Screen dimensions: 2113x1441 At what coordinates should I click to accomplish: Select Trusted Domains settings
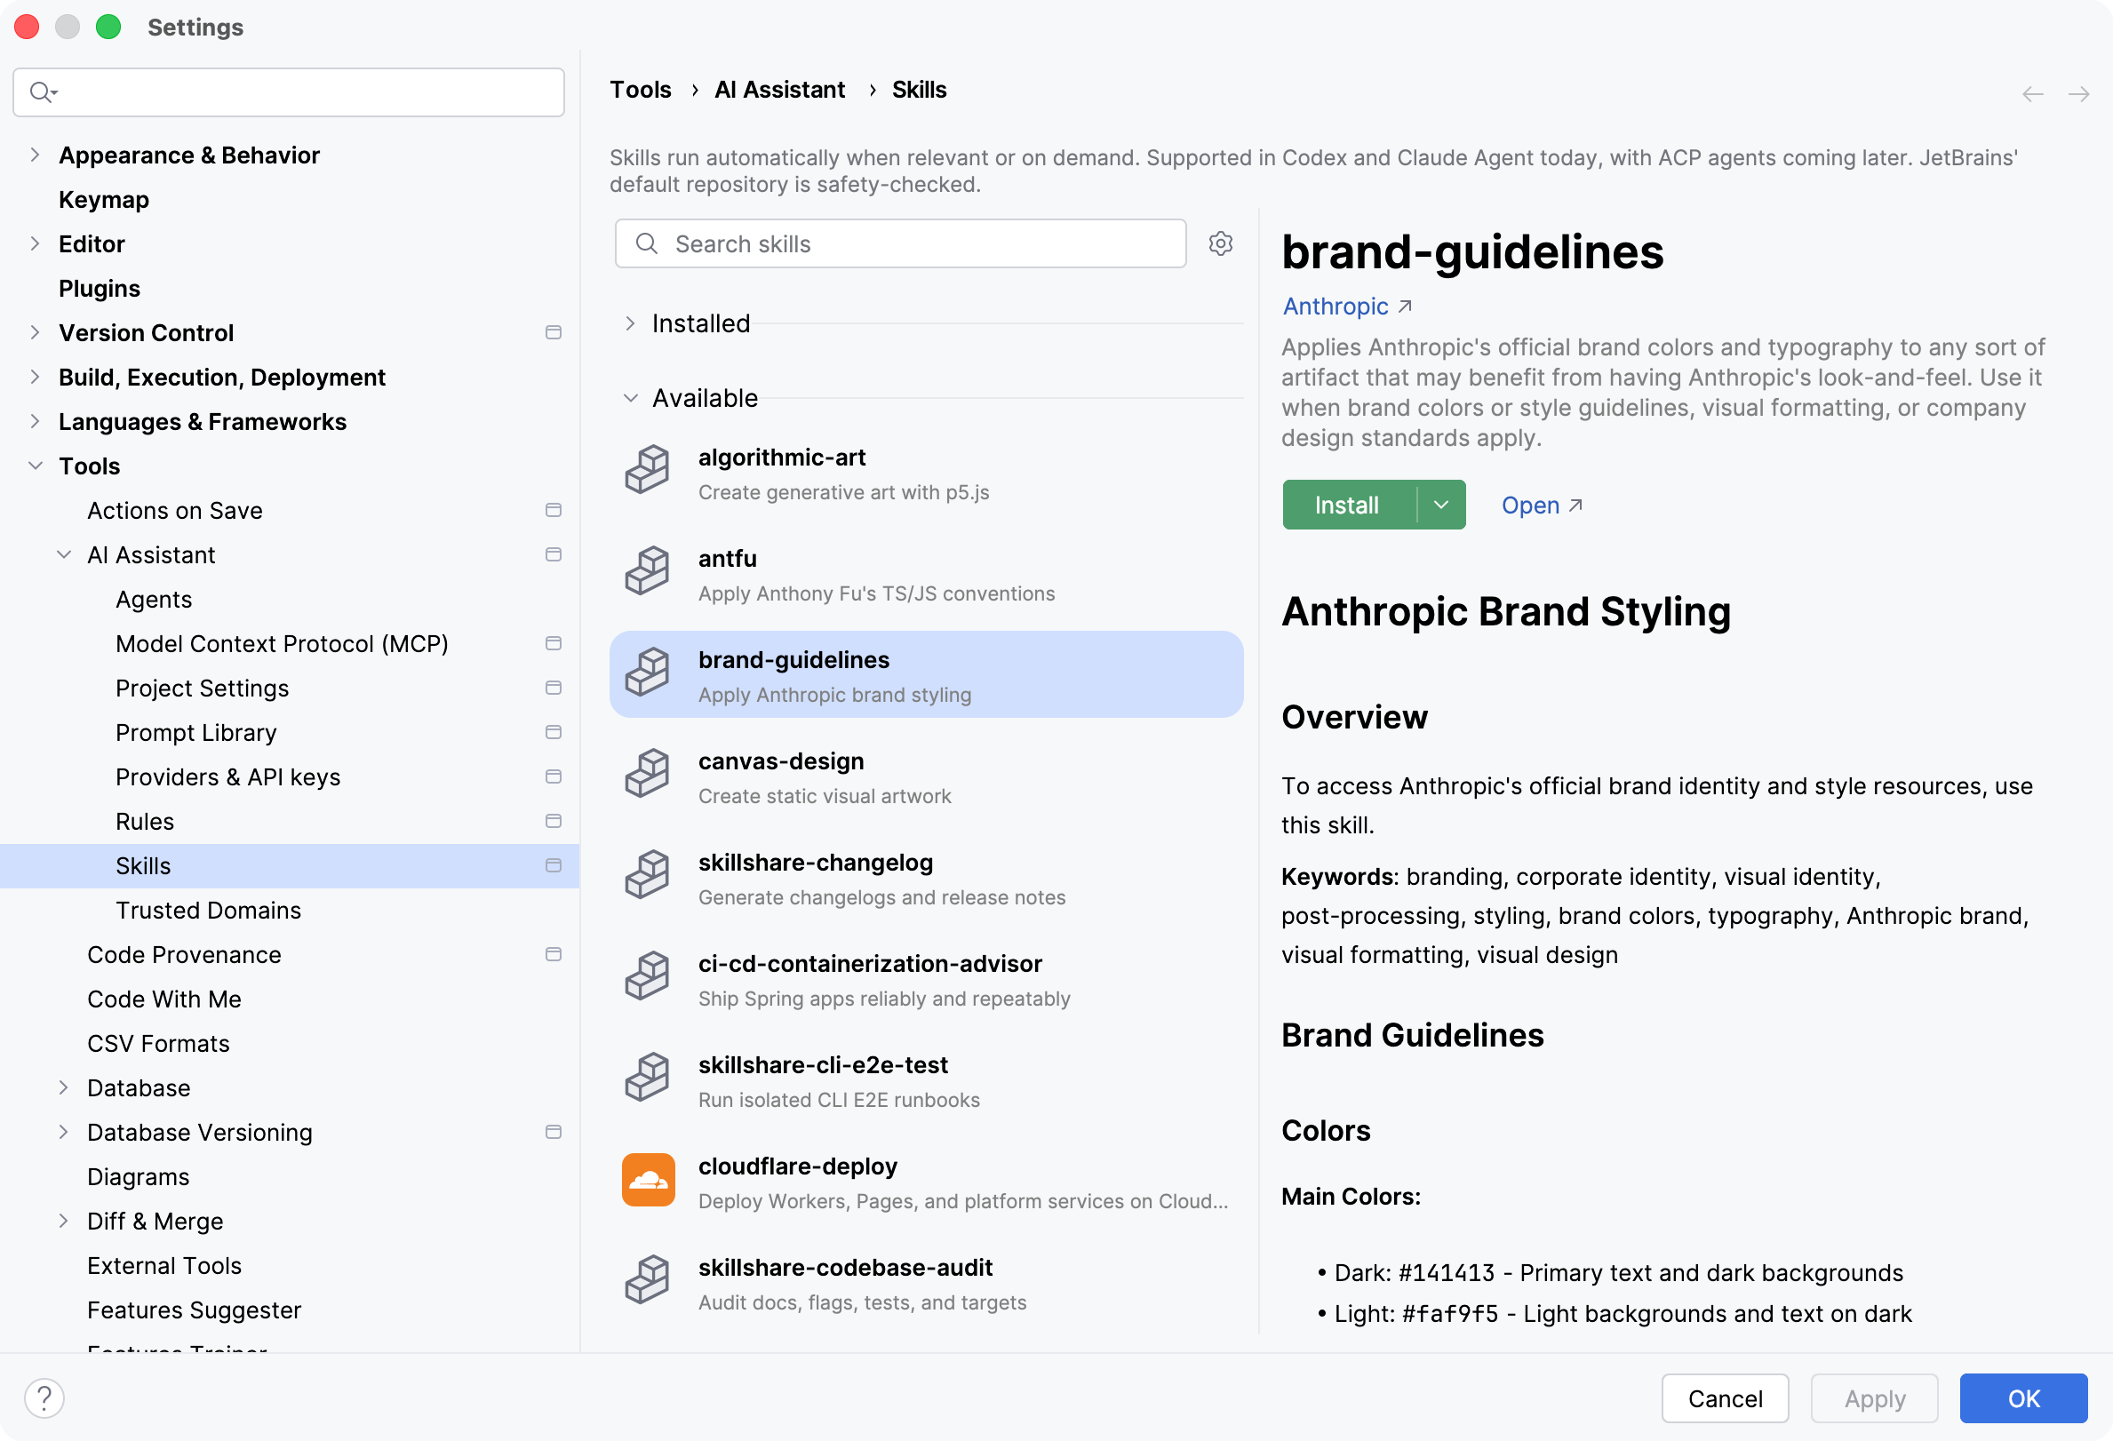tap(208, 910)
